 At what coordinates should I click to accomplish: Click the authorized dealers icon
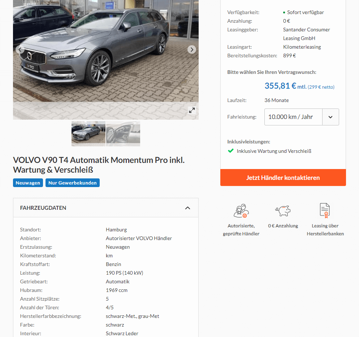click(x=241, y=210)
